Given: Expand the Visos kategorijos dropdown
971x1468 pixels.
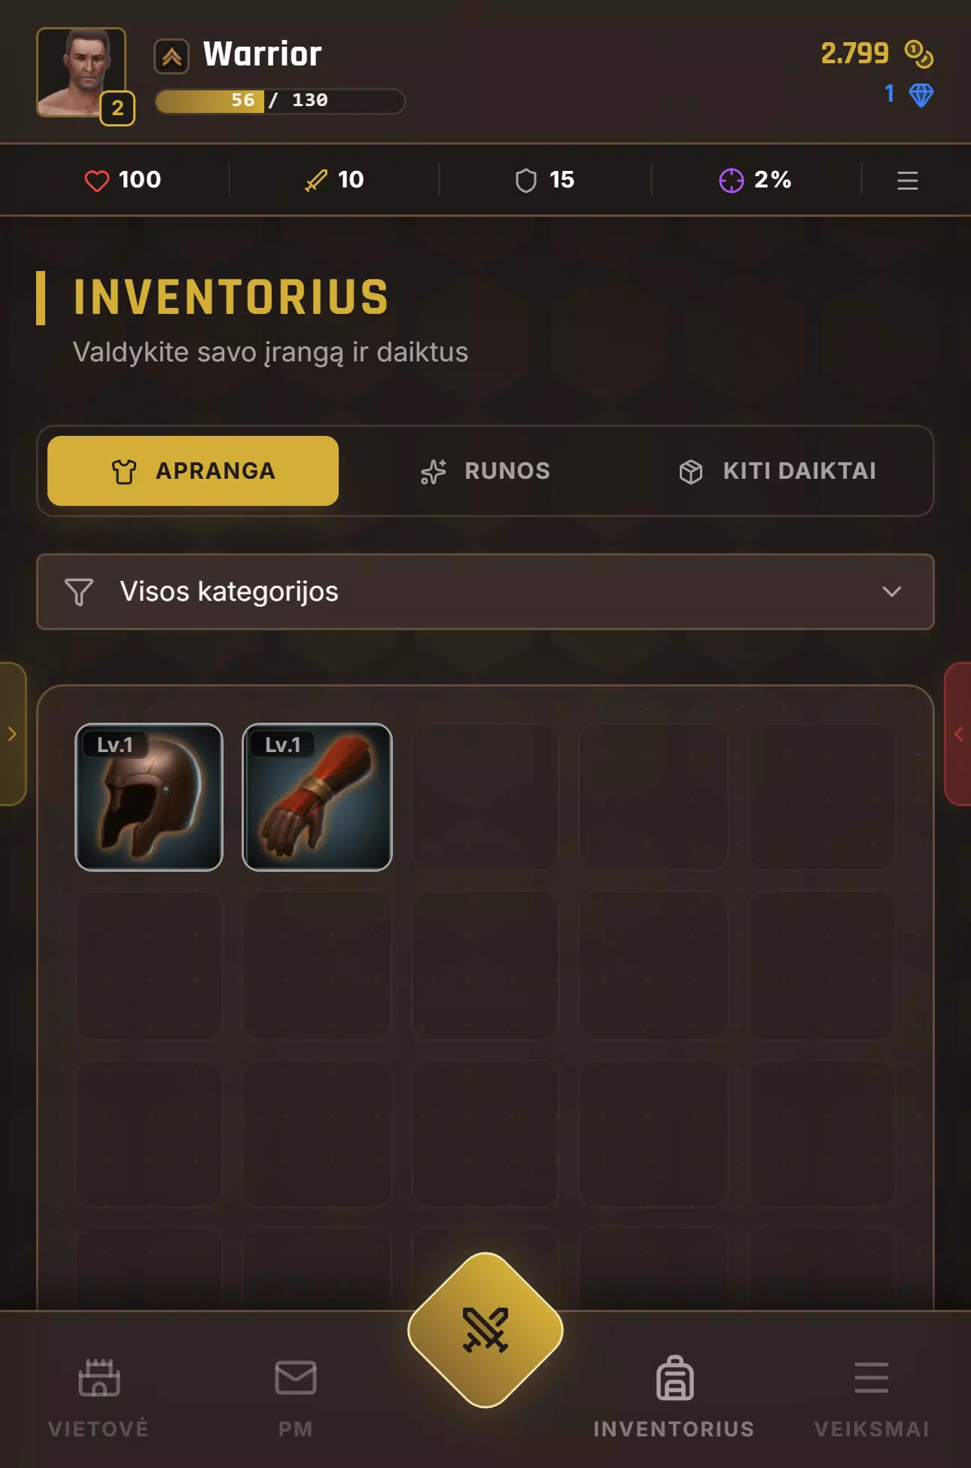Looking at the screenshot, I should pyautogui.click(x=485, y=592).
